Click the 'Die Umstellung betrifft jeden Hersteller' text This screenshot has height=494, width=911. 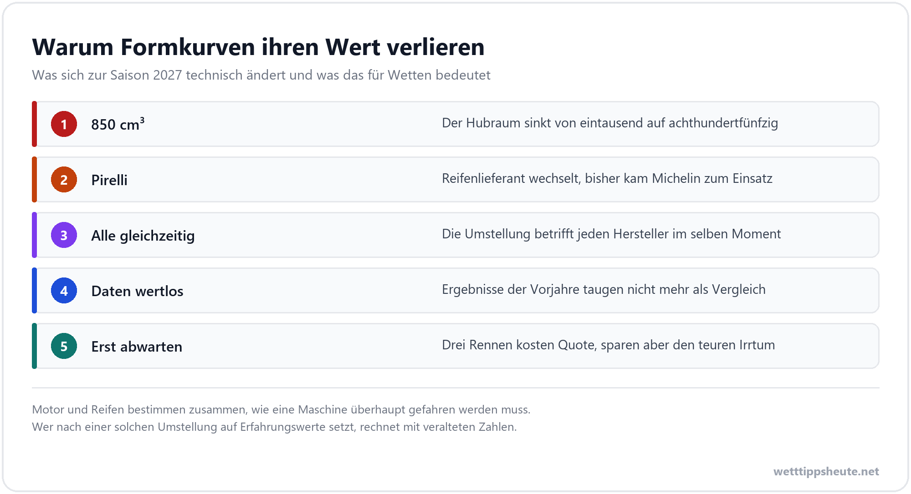611,234
